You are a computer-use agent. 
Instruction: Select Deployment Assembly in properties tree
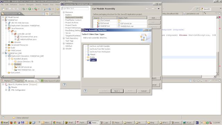coord(74,17)
